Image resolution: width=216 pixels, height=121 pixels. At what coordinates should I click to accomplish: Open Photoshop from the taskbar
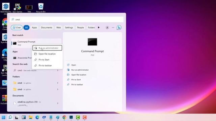pos(71,117)
